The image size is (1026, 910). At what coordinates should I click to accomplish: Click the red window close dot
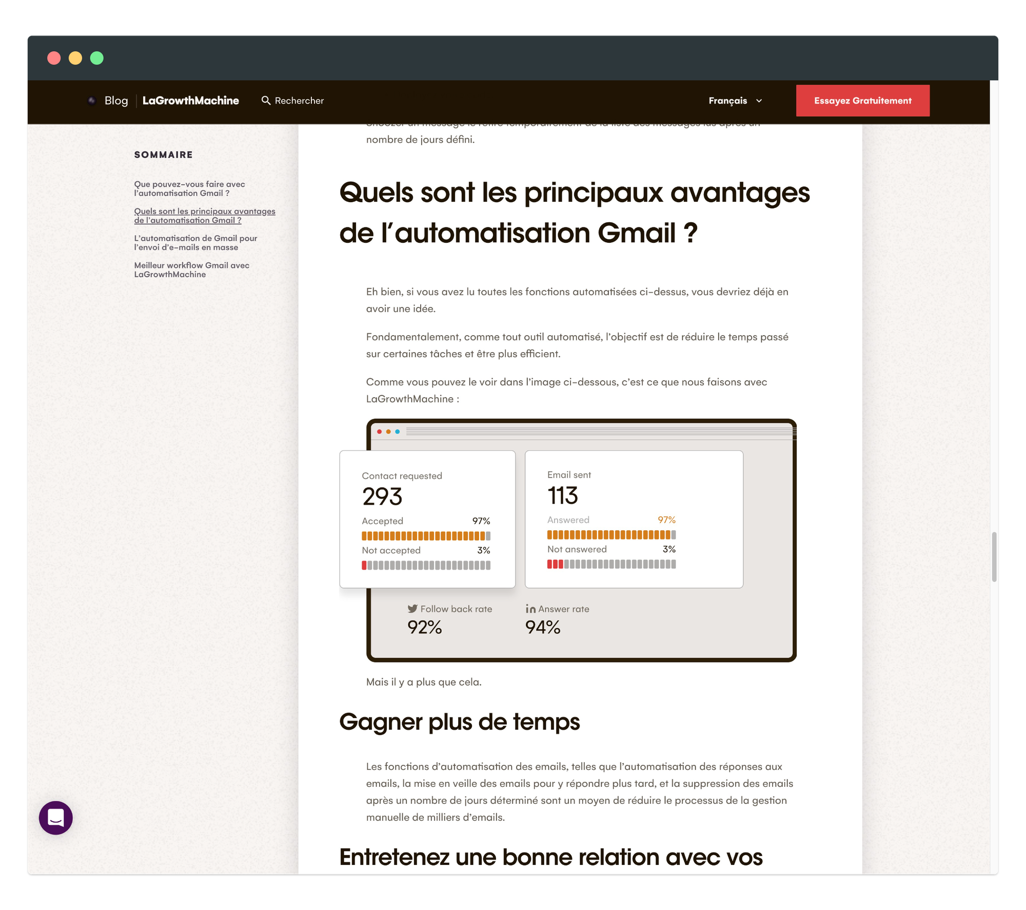54,58
